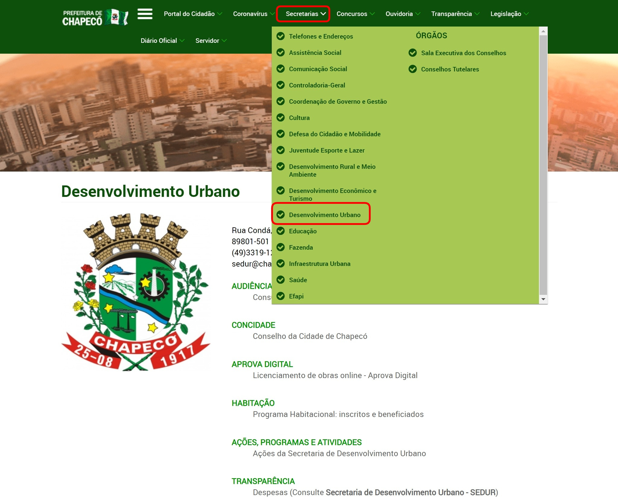
Task: Click check icon beside Cultura
Action: tap(280, 118)
